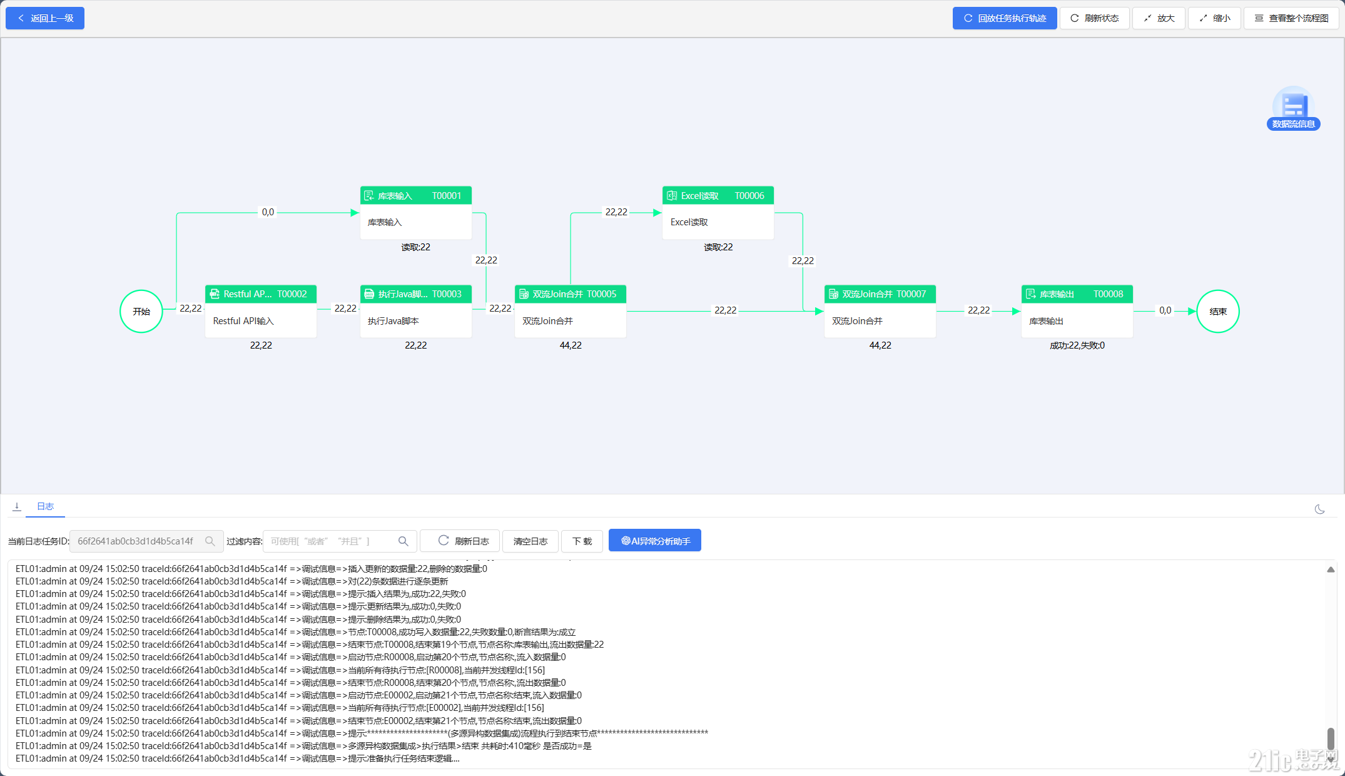Click search icon in task ID field
Screen dimensions: 1345x776
click(210, 541)
